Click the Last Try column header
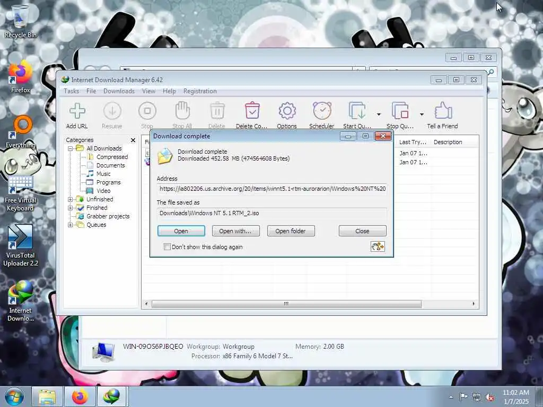 [413, 142]
